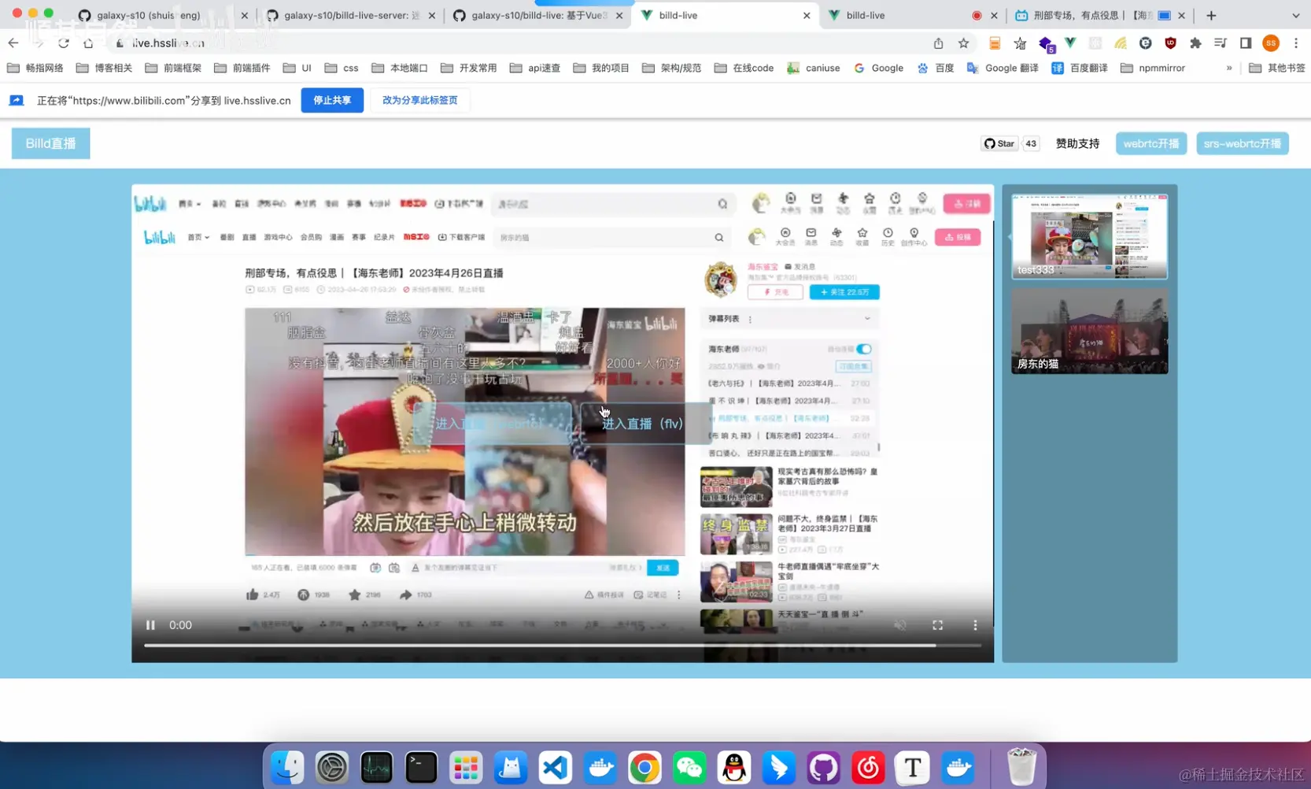
Task: Show hidden bookmarks overflow chevron
Action: point(1229,68)
